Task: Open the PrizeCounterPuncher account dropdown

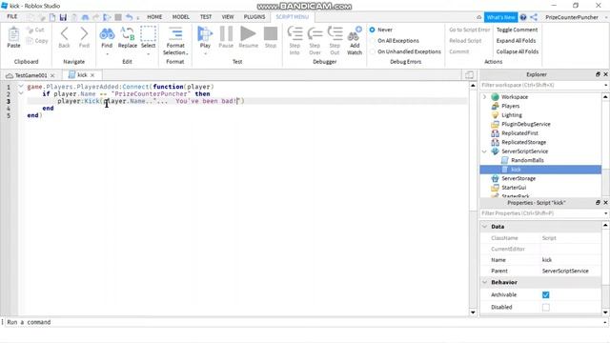Action: (574, 17)
